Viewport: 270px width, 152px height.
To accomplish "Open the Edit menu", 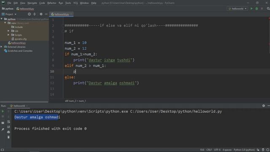I will (16, 3).
